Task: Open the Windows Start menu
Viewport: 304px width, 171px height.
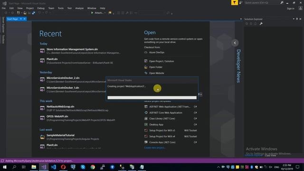Action: (4, 167)
